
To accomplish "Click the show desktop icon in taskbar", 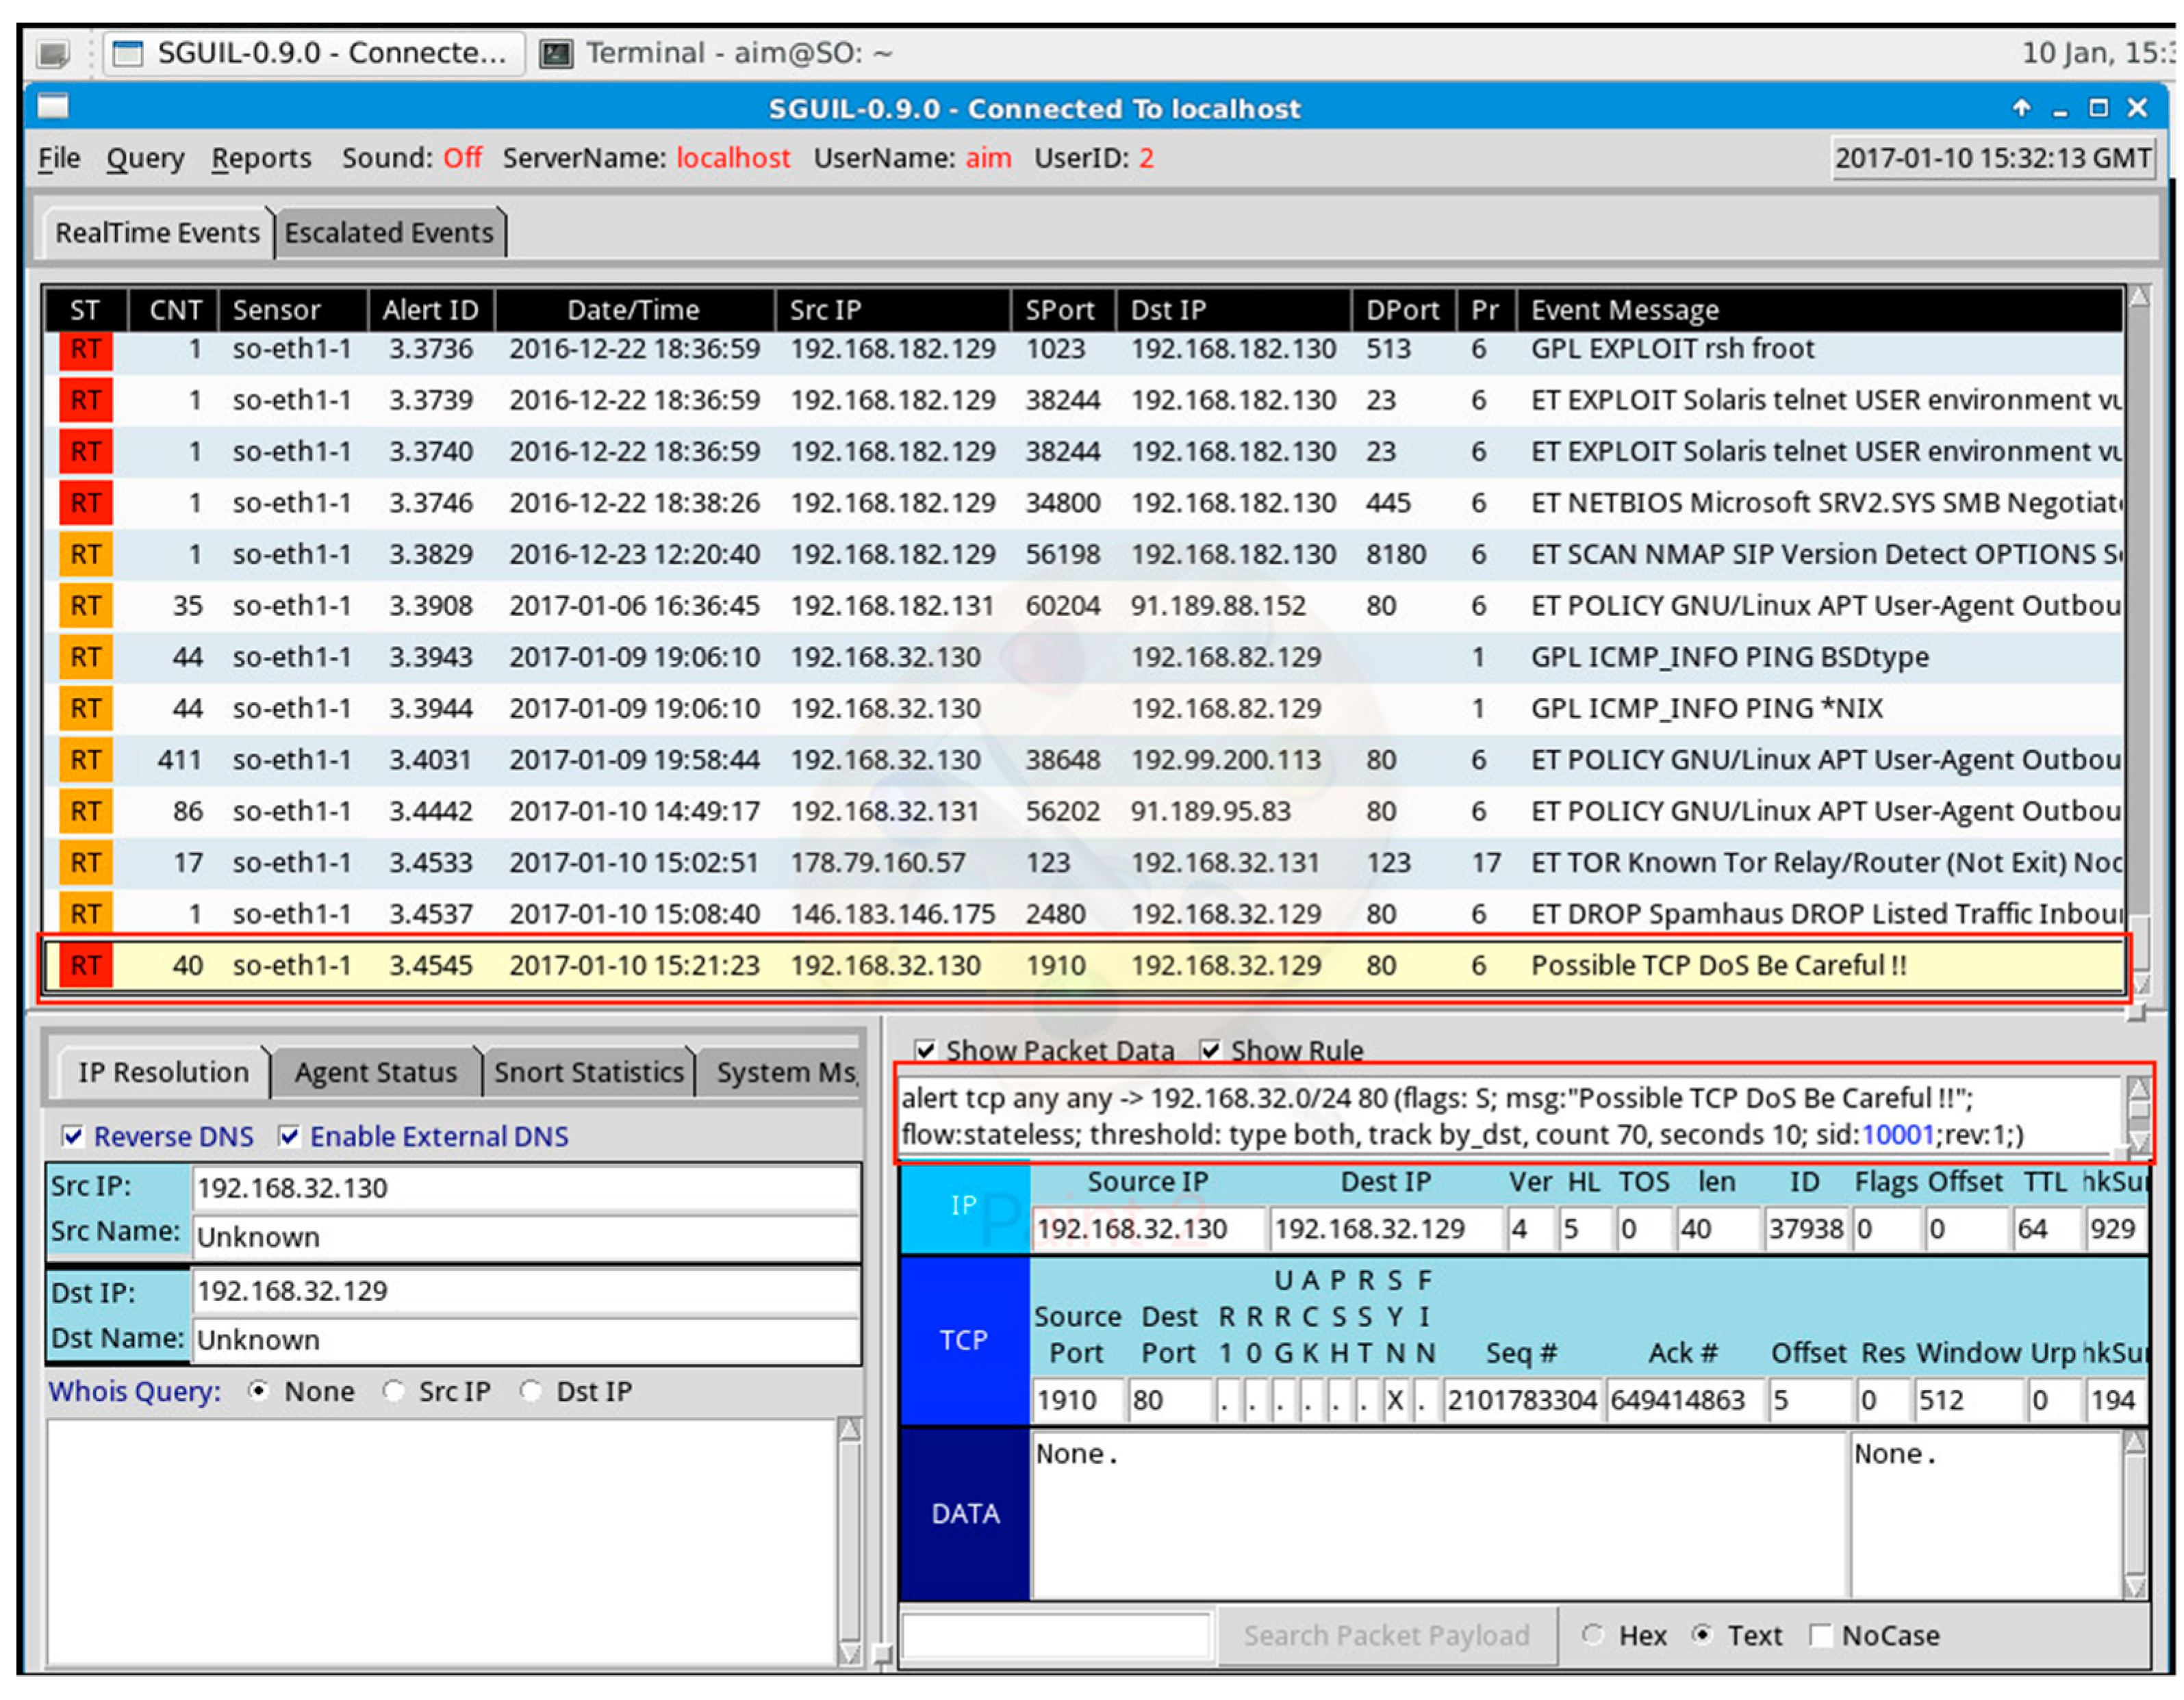I will [x=53, y=53].
